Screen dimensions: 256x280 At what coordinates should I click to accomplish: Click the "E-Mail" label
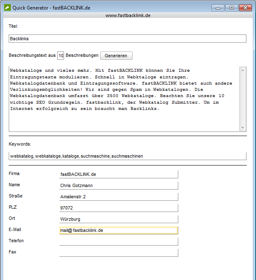[15, 229]
